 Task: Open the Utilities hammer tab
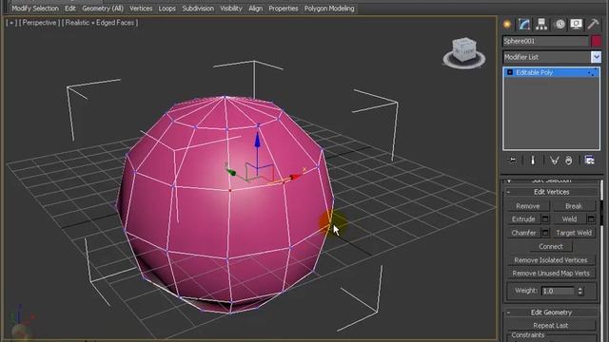[593, 24]
